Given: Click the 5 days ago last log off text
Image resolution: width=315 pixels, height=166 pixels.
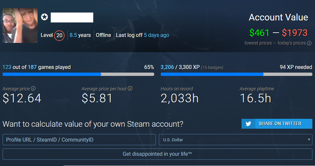Looking at the screenshot, I should [x=157, y=35].
